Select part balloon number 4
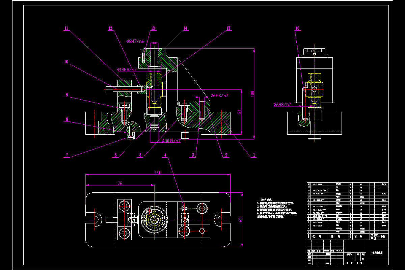The image size is (405, 270). pyautogui.click(x=165, y=155)
